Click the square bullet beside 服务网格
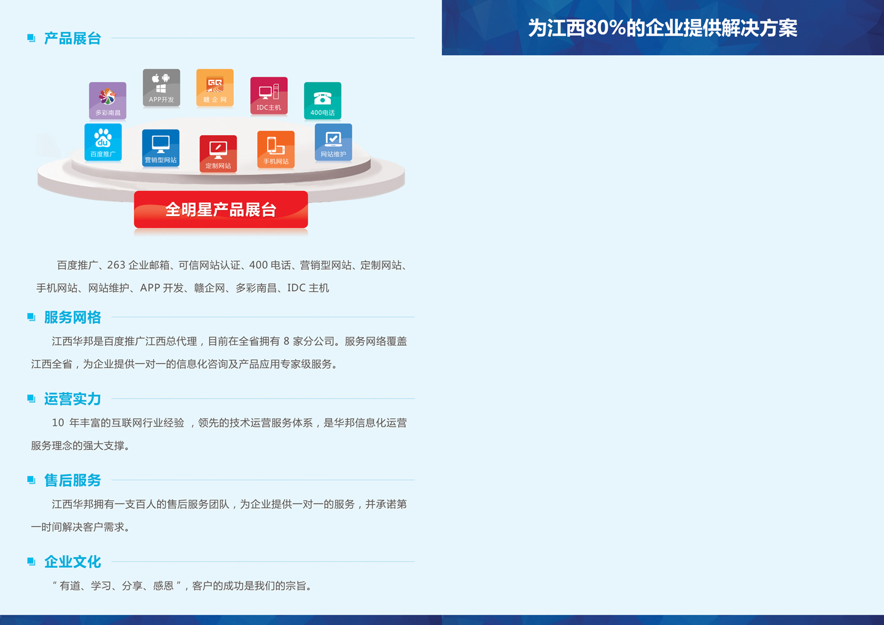Viewport: 884px width, 625px height. coord(31,317)
